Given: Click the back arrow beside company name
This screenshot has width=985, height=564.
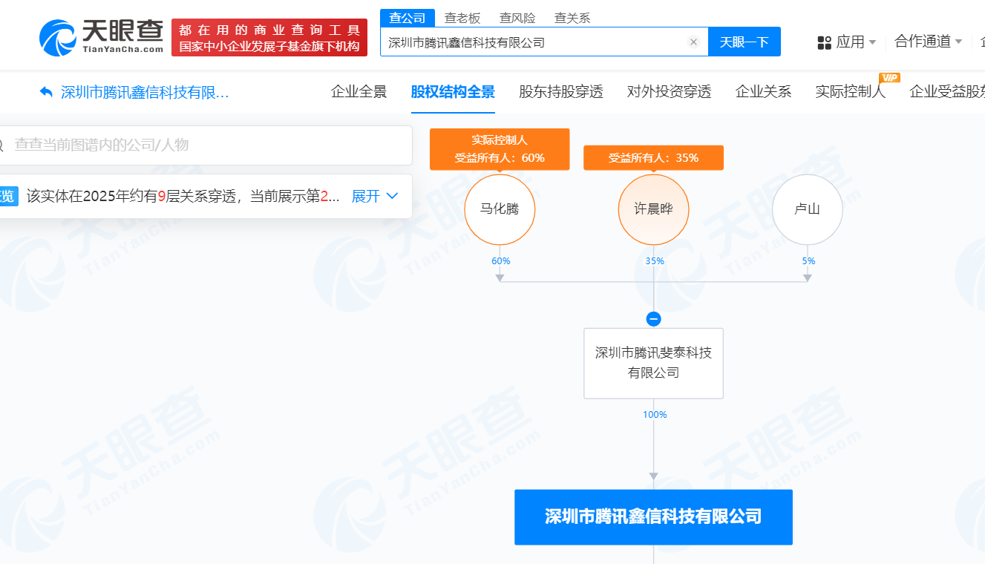Looking at the screenshot, I should [x=46, y=92].
